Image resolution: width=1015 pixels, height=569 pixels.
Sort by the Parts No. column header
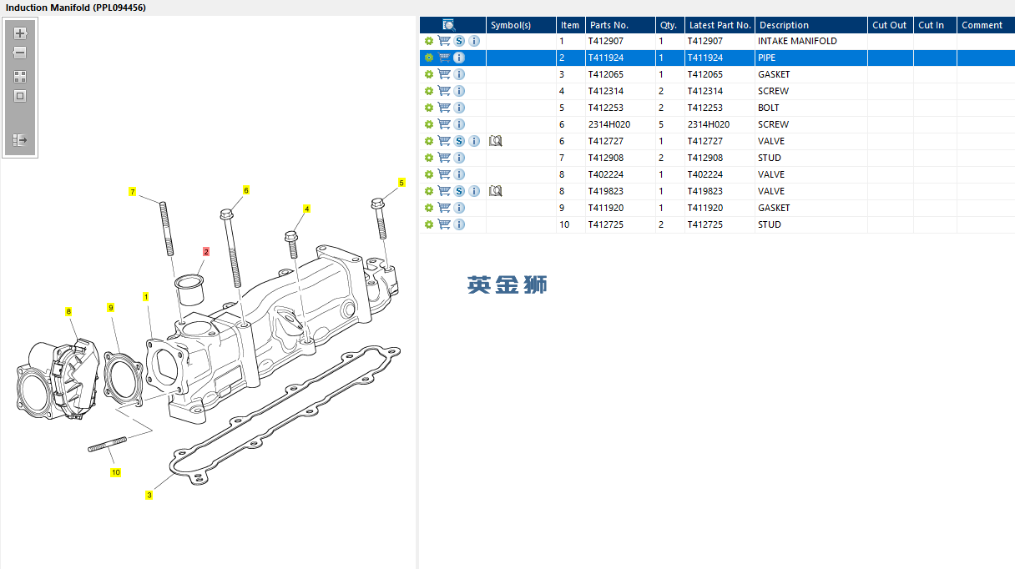coord(608,25)
